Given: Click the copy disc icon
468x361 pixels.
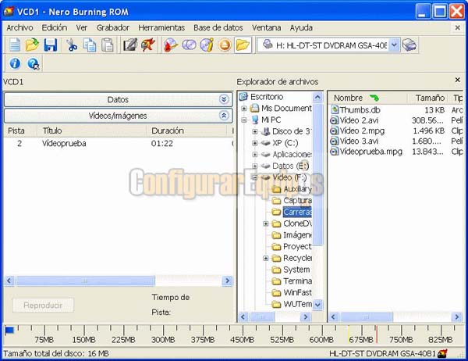Looking at the screenshot, I should coord(189,45).
